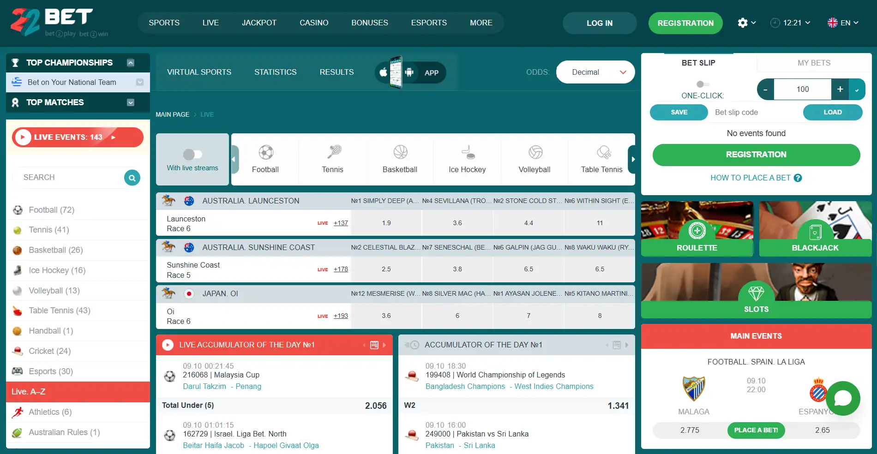
Task: Open the stake amount preset dropdown arrow
Action: click(857, 90)
